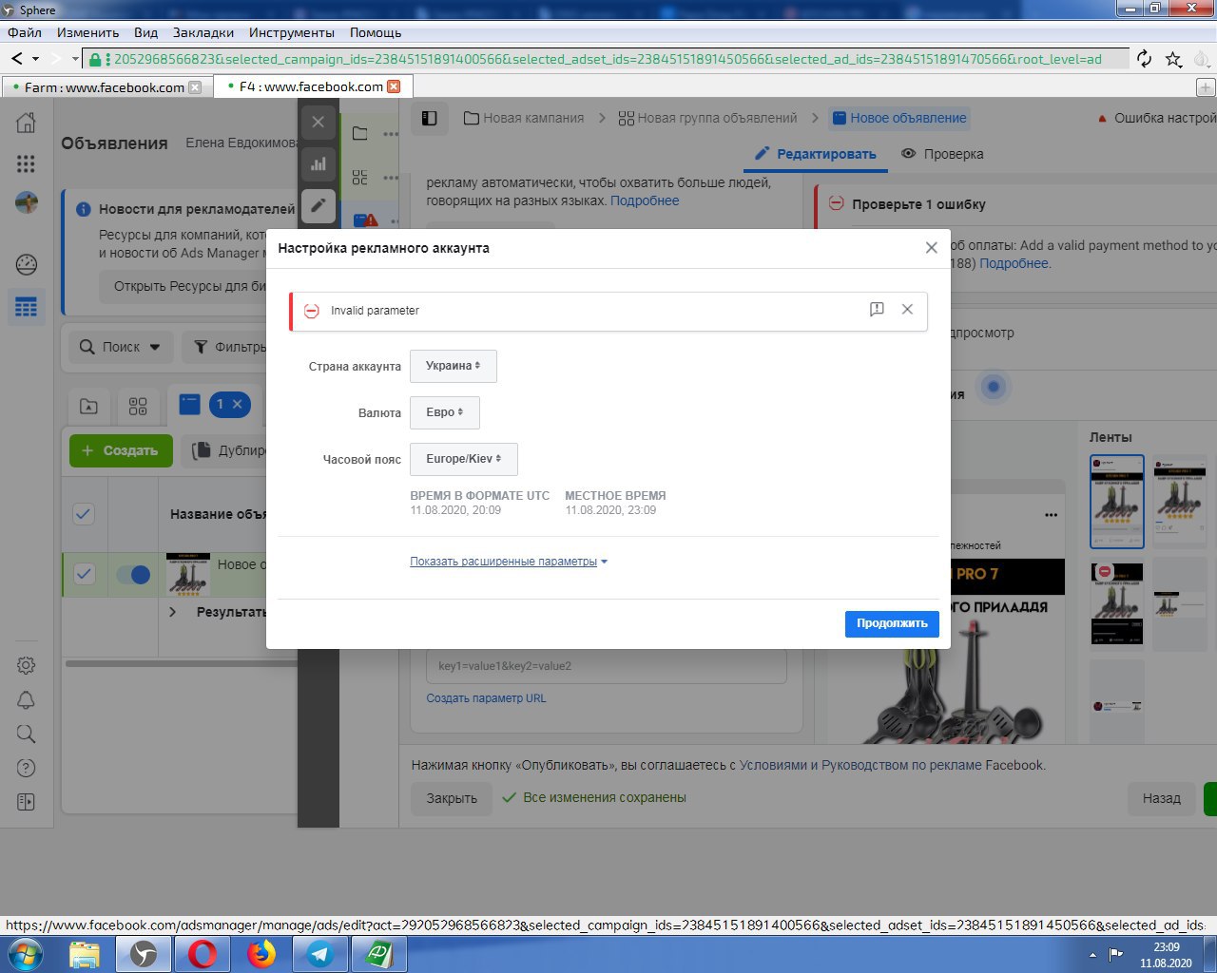This screenshot has height=973, width=1217.
Task: Open the Часовой пояс dropdown Europe/Kiev
Action: [x=464, y=459]
